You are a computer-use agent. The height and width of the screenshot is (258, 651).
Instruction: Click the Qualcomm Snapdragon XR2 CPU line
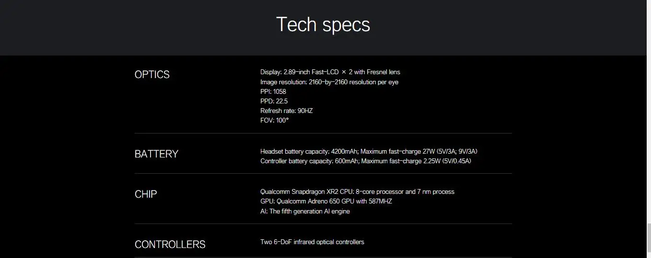(x=357, y=191)
